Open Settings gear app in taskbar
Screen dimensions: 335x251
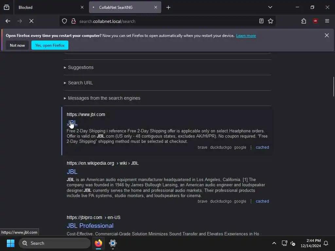(113, 243)
